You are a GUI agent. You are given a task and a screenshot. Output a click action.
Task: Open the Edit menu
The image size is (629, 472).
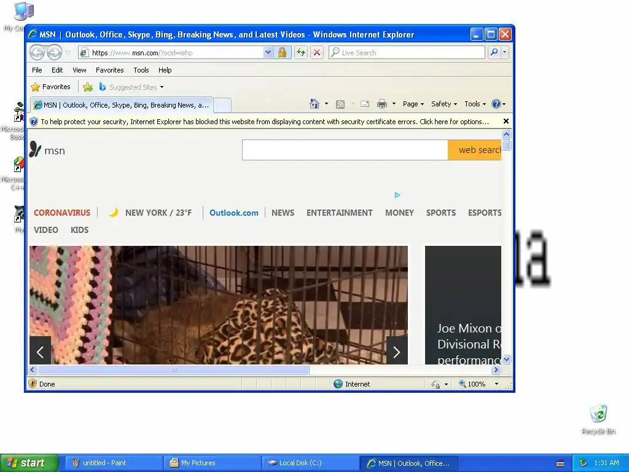point(57,70)
